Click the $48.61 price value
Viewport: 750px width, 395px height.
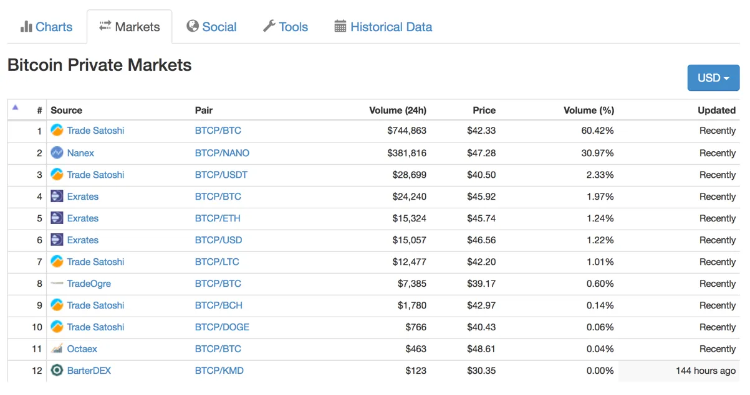coord(481,349)
